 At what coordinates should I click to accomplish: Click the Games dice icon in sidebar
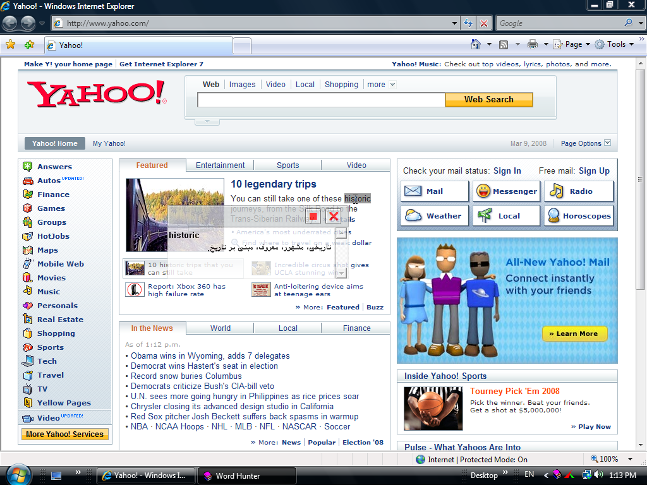pos(28,208)
